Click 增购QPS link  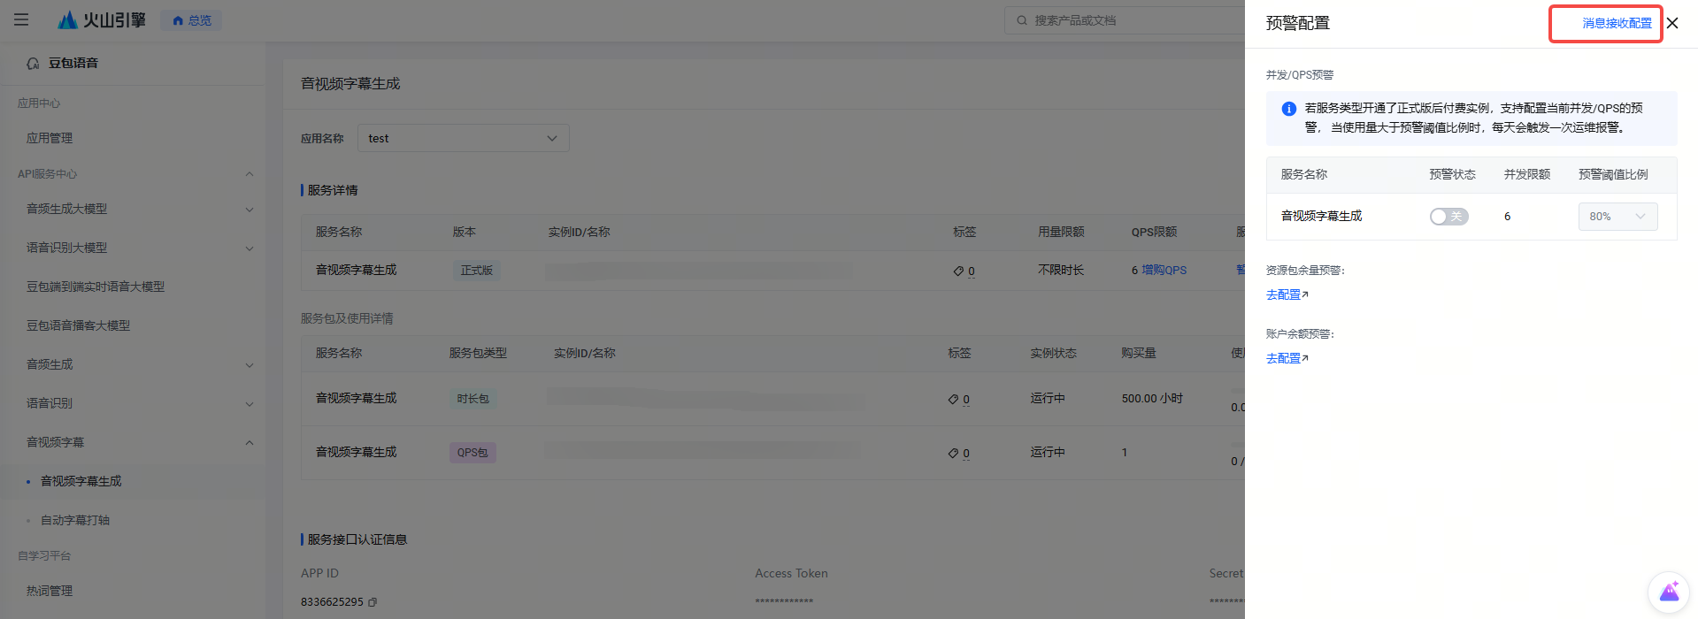point(1164,270)
